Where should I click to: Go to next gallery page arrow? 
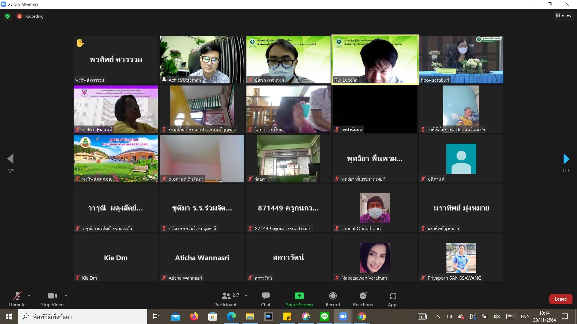(x=566, y=159)
